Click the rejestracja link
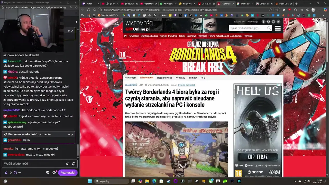Viewport: 329px width, 185px height. pos(253,22)
